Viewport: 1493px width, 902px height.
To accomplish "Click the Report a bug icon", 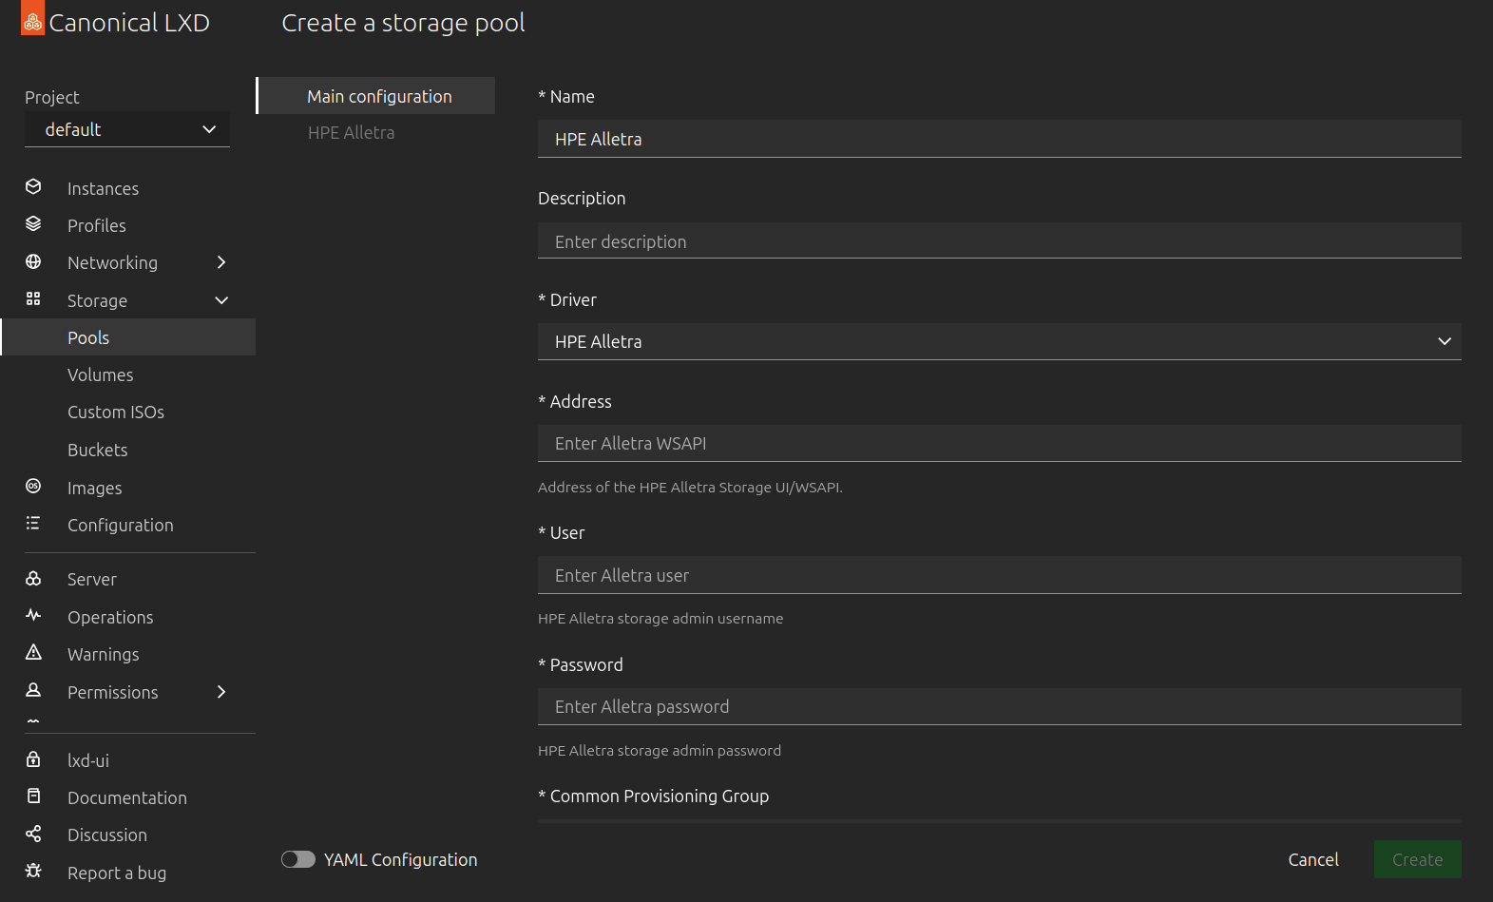I will [33, 872].
